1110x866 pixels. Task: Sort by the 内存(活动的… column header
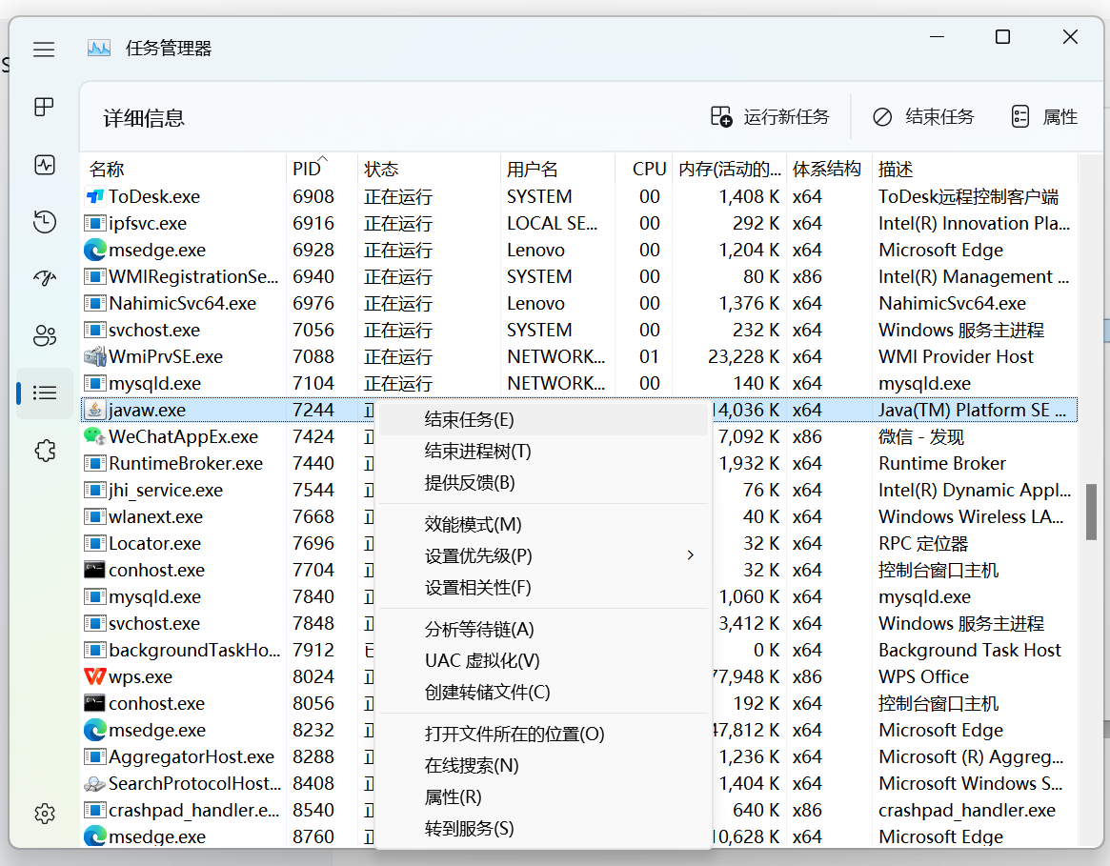(x=729, y=170)
